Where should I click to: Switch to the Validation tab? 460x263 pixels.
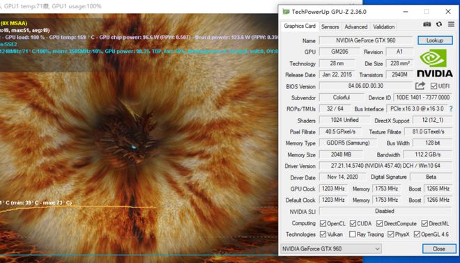click(x=384, y=26)
